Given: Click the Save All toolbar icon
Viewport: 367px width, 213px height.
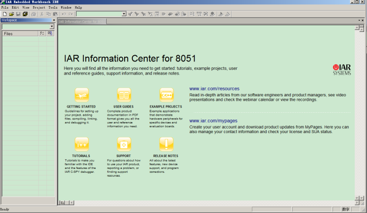Looking at the screenshot, I should (x=25, y=14).
